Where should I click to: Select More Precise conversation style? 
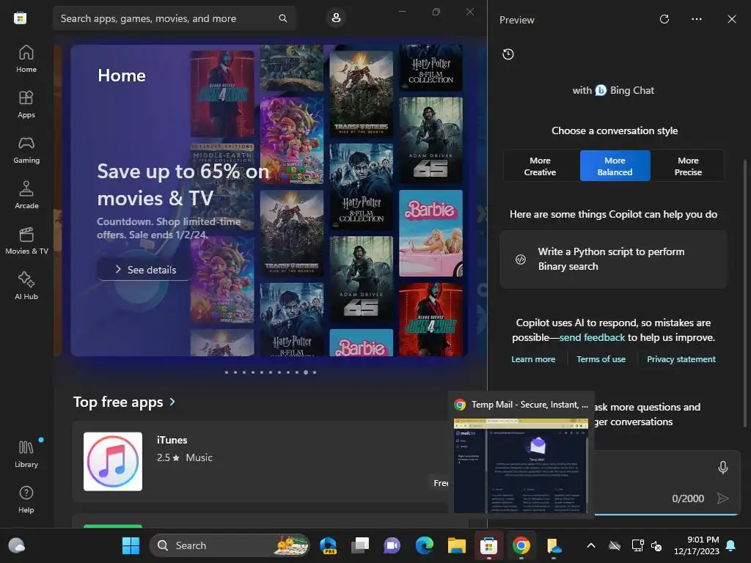(688, 166)
